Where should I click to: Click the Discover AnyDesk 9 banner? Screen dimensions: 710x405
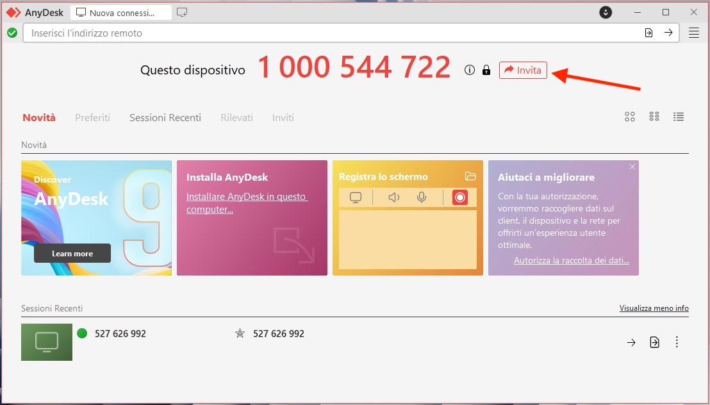(97, 218)
